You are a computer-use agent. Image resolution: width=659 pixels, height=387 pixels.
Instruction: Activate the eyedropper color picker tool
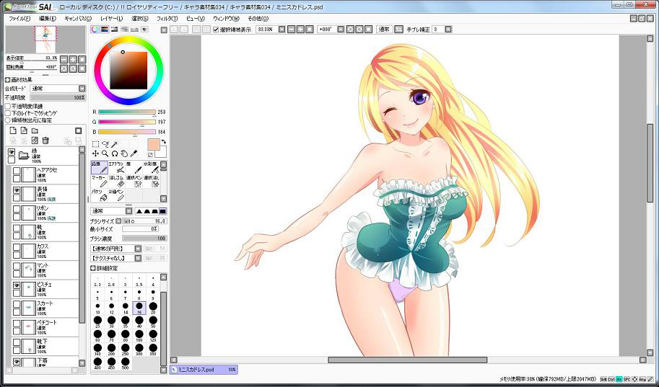coord(136,154)
